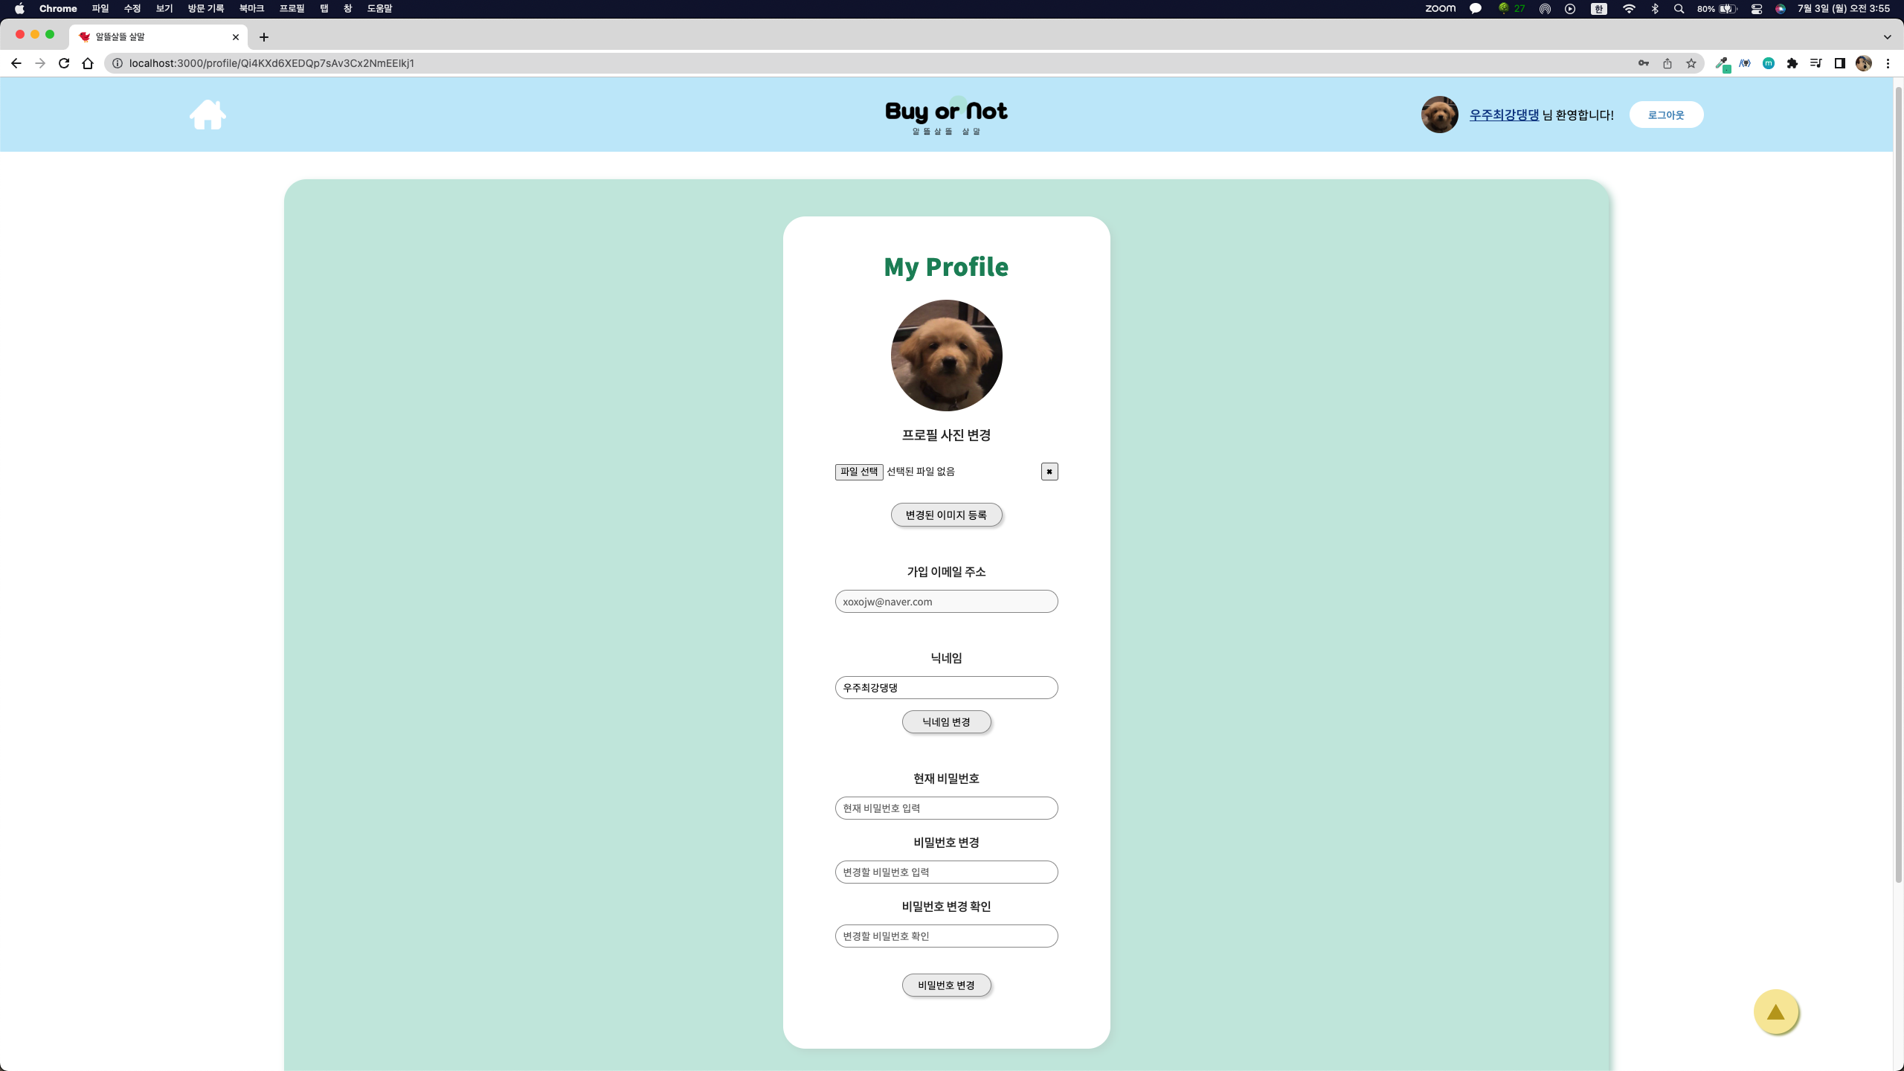Click the home icon in the Buy or Not header
This screenshot has width=1904, height=1071.
pos(208,114)
